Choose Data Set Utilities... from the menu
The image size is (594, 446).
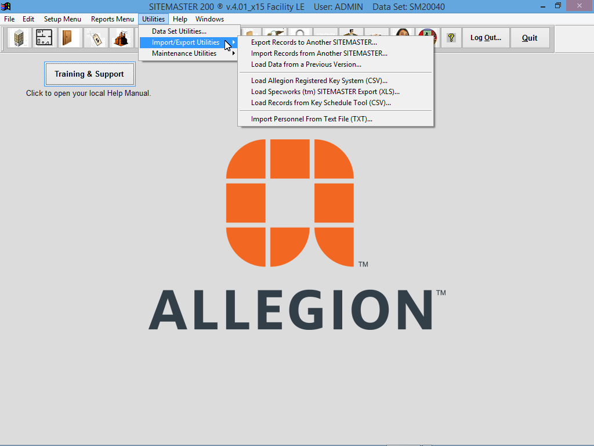(x=189, y=31)
